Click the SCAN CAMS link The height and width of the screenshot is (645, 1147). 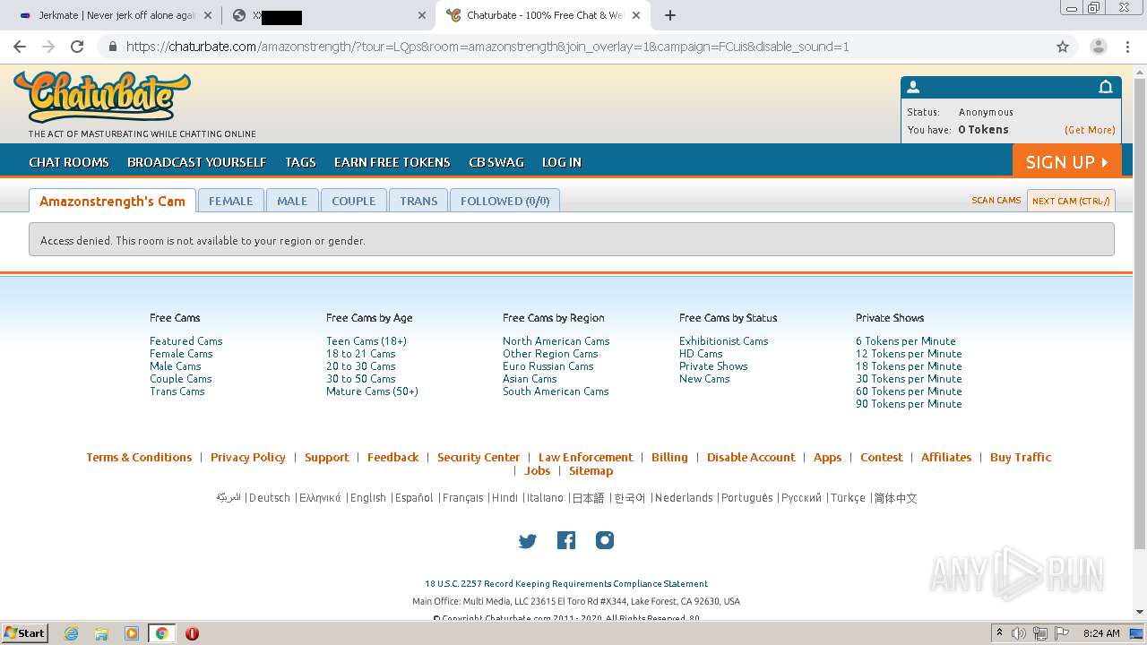point(996,201)
